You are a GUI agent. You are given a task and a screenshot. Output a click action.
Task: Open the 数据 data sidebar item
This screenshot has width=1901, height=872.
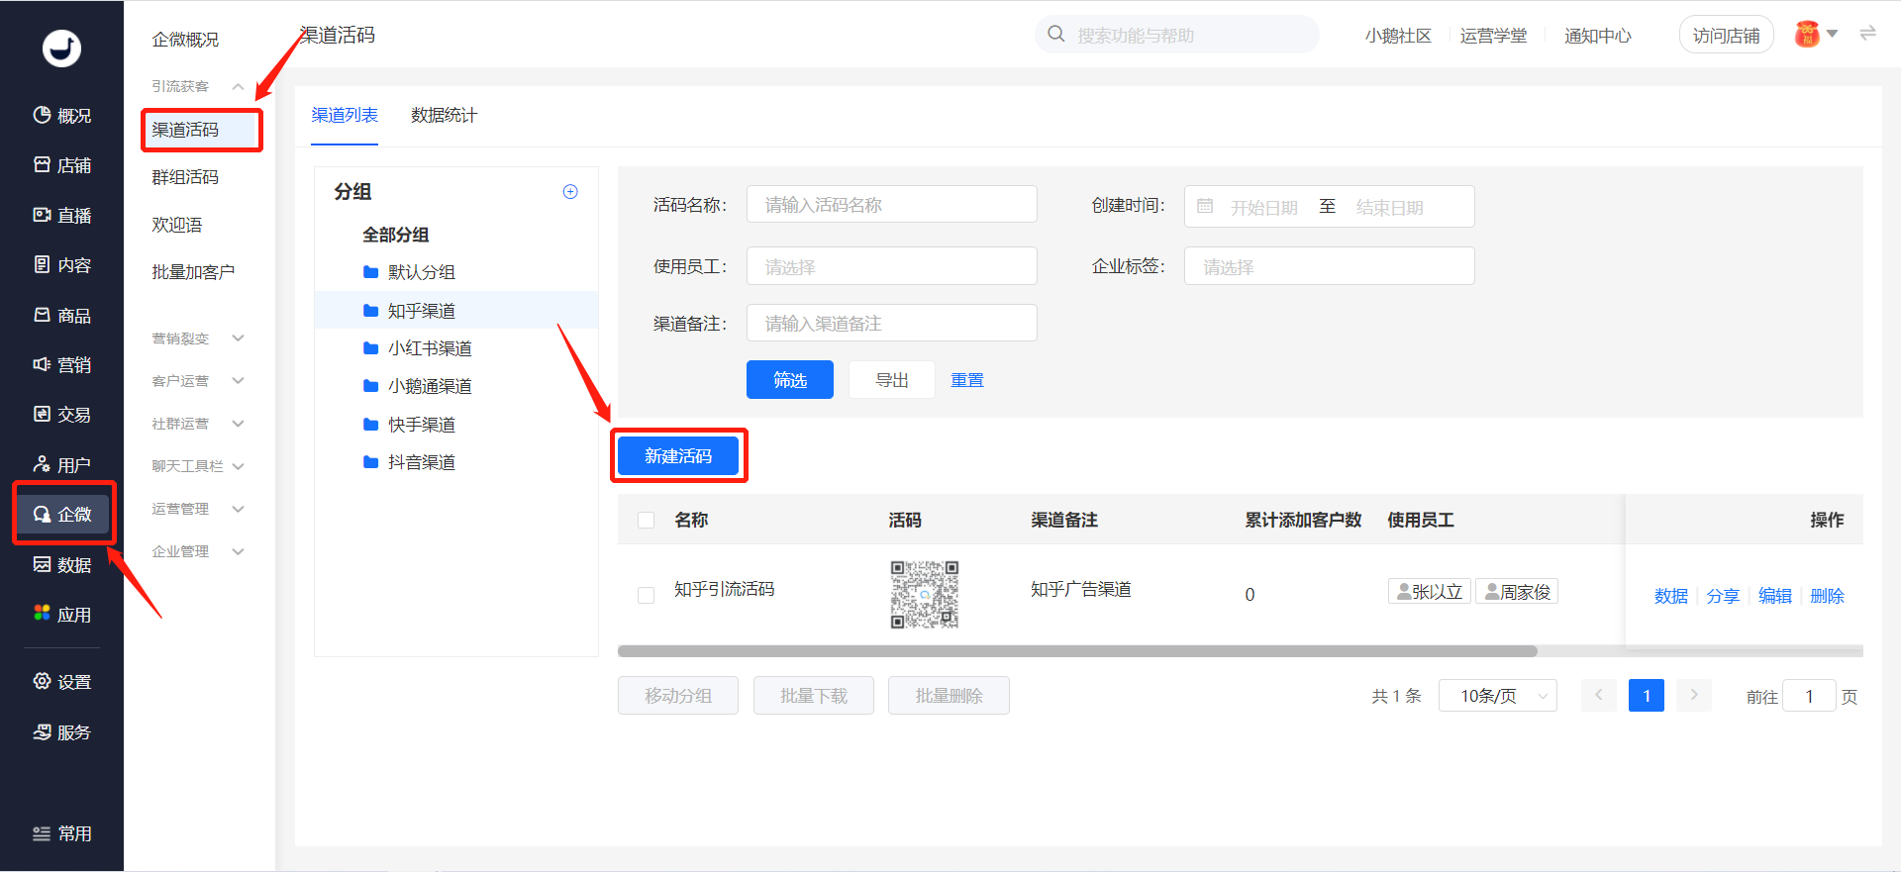point(61,565)
